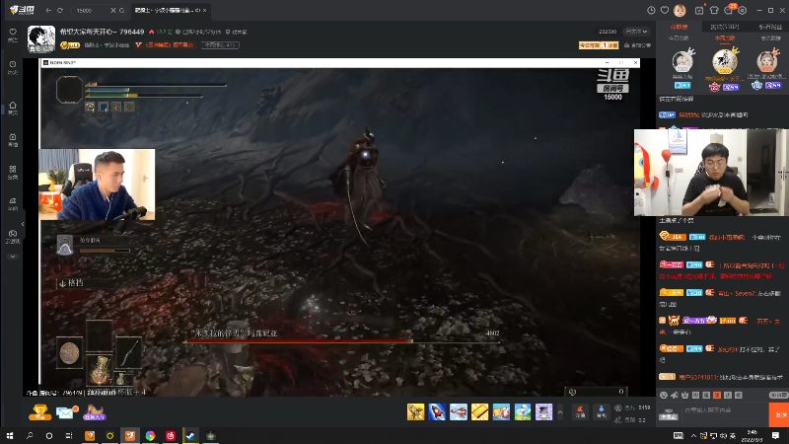
Task: Reload the page with the refresh icon
Action: [x=60, y=10]
